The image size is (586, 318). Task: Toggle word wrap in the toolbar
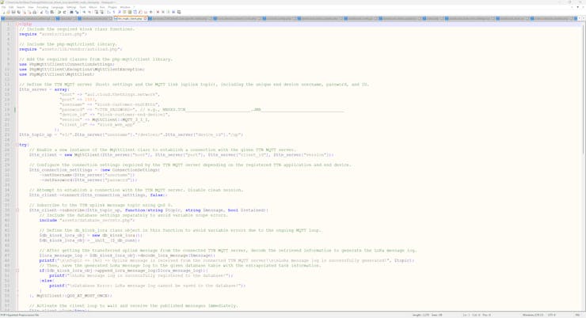coord(108,12)
